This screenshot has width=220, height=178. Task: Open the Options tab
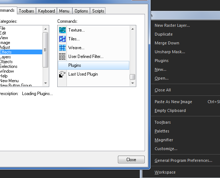(81, 11)
